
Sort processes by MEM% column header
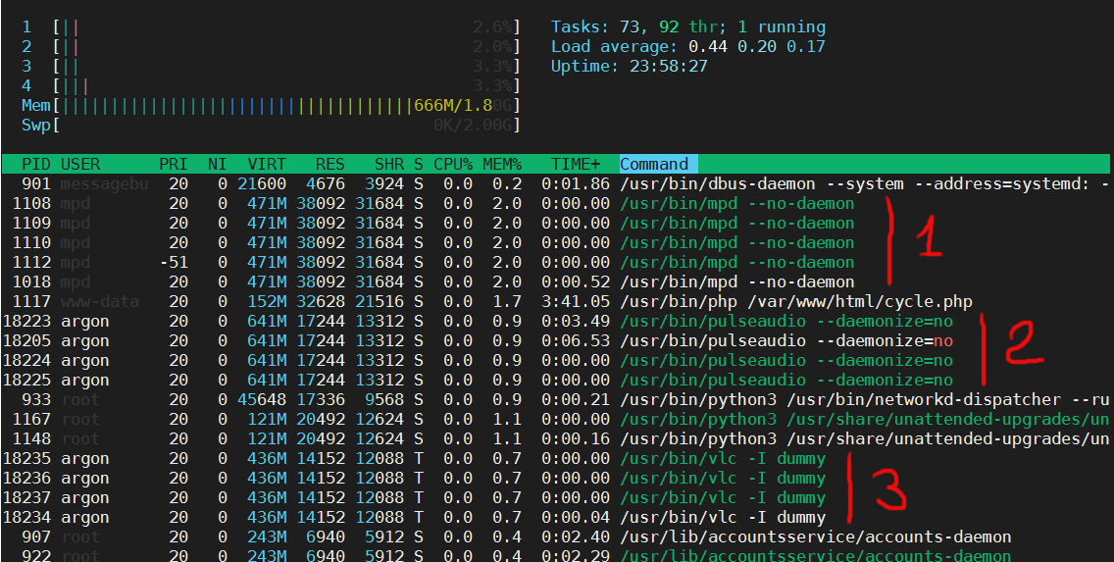[x=502, y=164]
